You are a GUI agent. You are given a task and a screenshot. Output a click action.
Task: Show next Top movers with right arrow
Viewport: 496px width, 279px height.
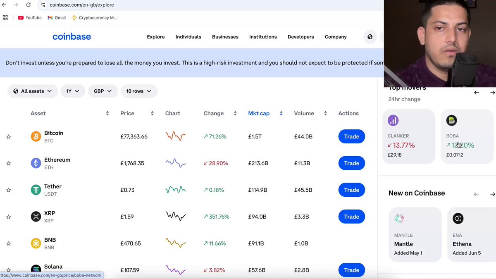point(492,93)
